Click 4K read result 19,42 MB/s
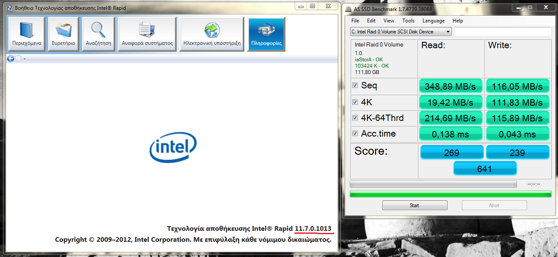This screenshot has width=558, height=257. click(x=451, y=103)
